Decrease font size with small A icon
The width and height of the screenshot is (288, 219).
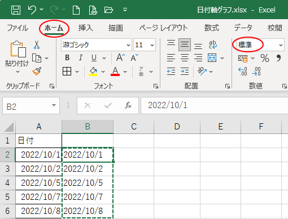pos(134,57)
